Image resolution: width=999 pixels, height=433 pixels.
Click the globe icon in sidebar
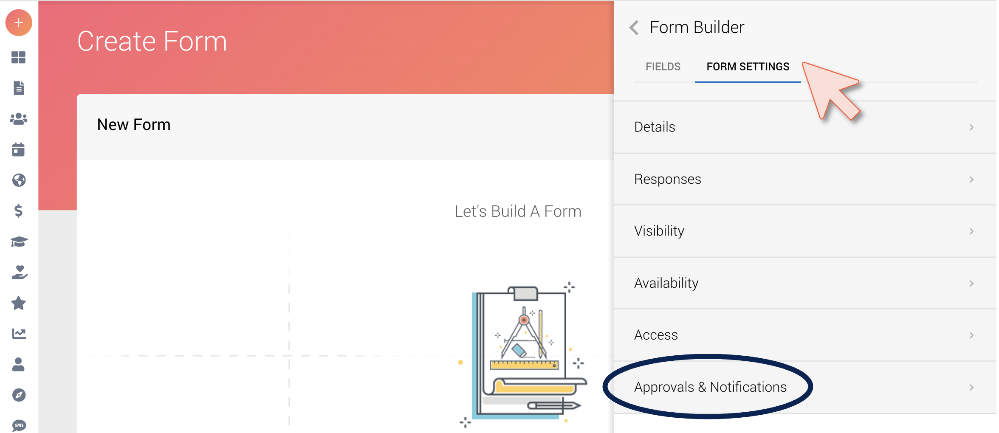[x=19, y=180]
